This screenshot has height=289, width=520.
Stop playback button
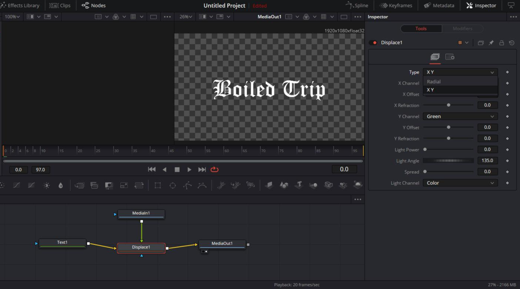tap(177, 170)
